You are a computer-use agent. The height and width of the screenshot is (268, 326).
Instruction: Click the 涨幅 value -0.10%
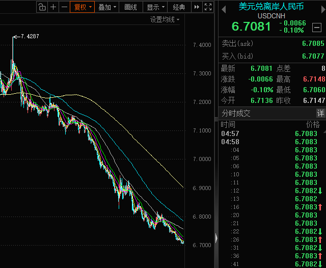[x=262, y=90]
